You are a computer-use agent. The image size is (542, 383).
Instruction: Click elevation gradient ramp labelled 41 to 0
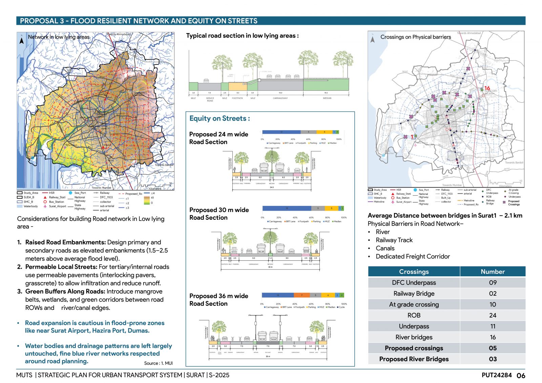point(147,200)
